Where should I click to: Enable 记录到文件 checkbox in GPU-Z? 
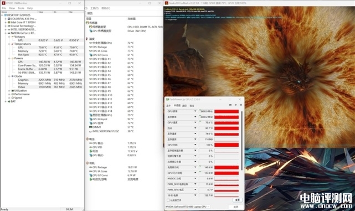tap(168, 200)
